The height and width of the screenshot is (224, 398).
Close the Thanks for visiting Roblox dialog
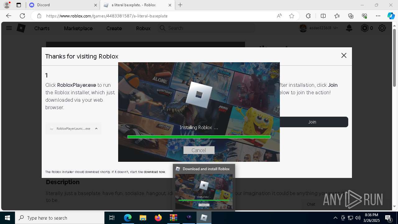pos(344,55)
